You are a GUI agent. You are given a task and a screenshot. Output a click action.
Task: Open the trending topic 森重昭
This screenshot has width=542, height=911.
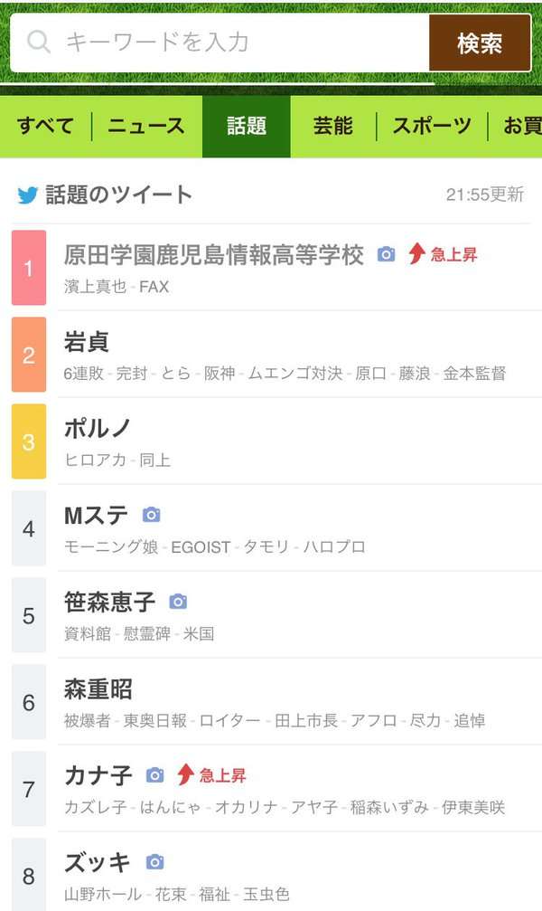click(x=98, y=689)
